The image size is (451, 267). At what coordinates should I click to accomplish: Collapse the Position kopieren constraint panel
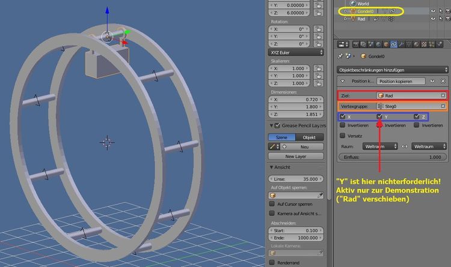(343, 81)
